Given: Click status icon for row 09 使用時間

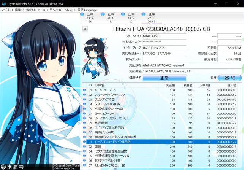Looking at the screenshot, I should [x=84, y=123].
